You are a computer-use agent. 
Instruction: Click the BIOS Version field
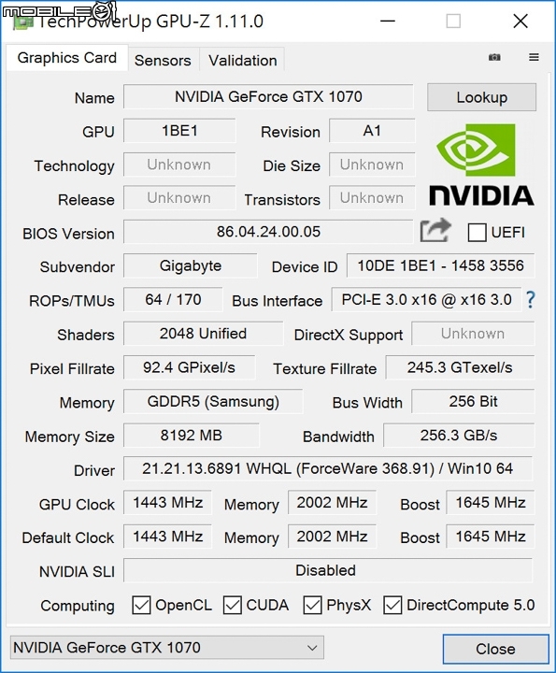(268, 232)
